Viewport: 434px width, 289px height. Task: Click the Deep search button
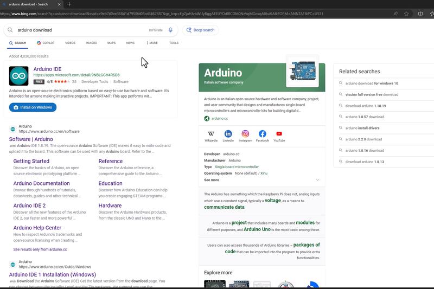(x=200, y=30)
